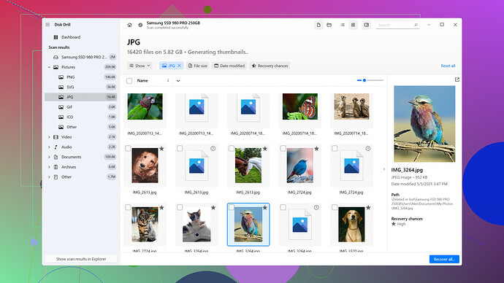Open Dashboard in sidebar
The width and height of the screenshot is (504, 283).
click(x=80, y=37)
